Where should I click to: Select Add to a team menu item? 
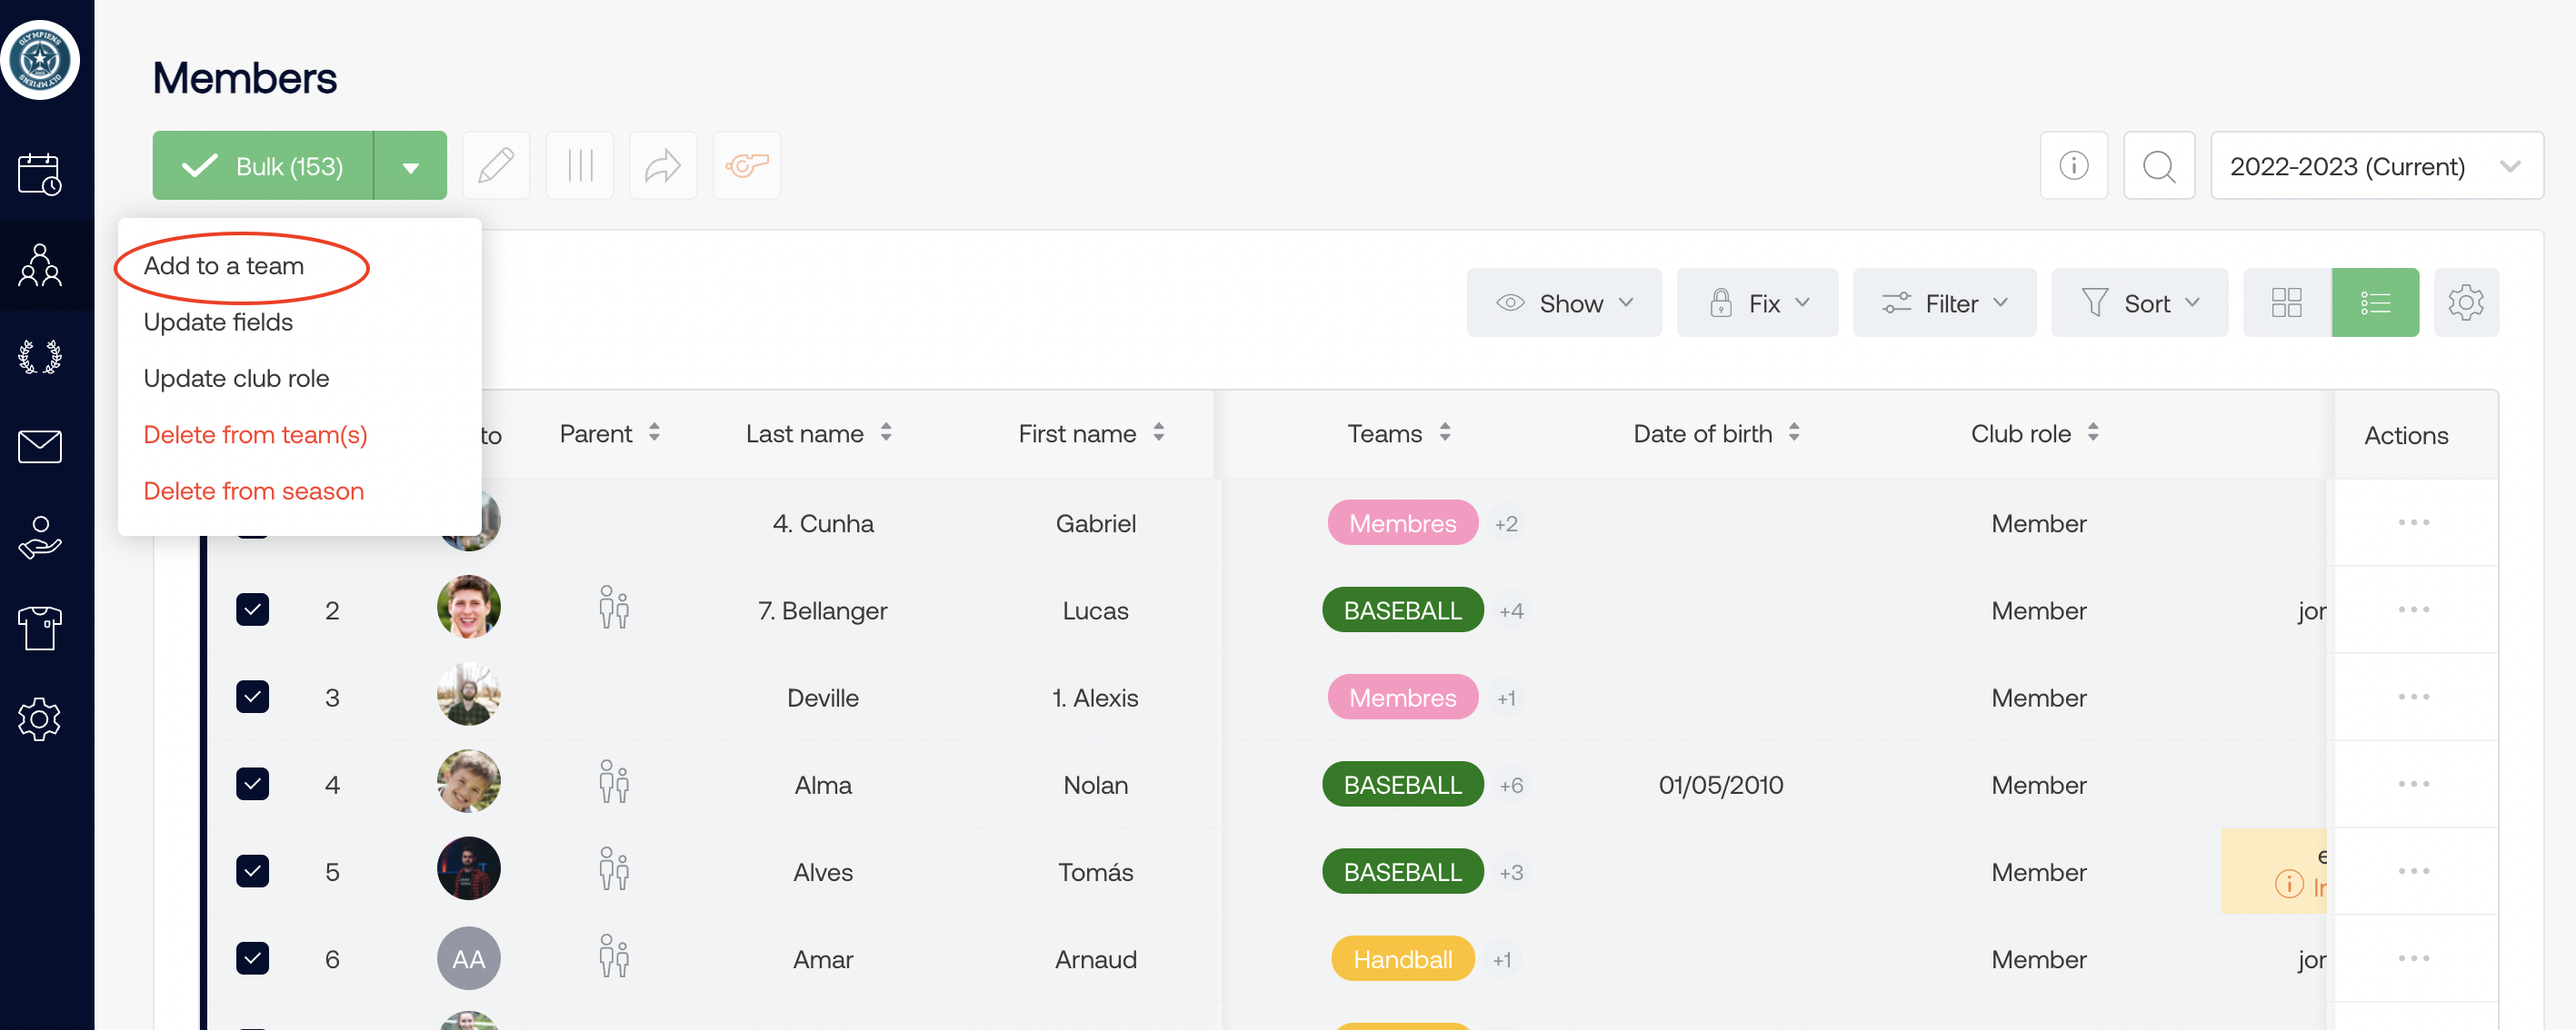(224, 266)
